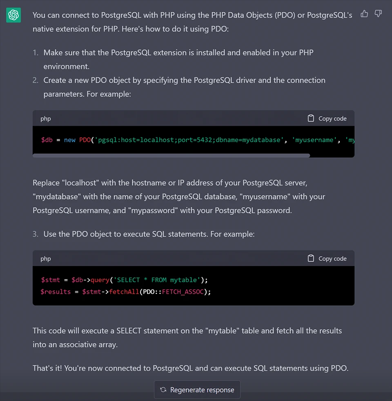The width and height of the screenshot is (392, 401).
Task: Click the sentence starting That's it!
Action: tap(191, 368)
